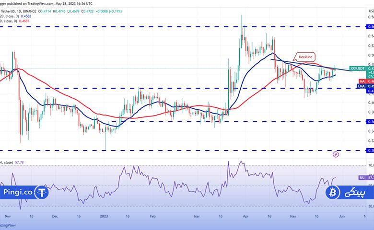Click the dark blue EMA axis label

[x=362, y=86]
